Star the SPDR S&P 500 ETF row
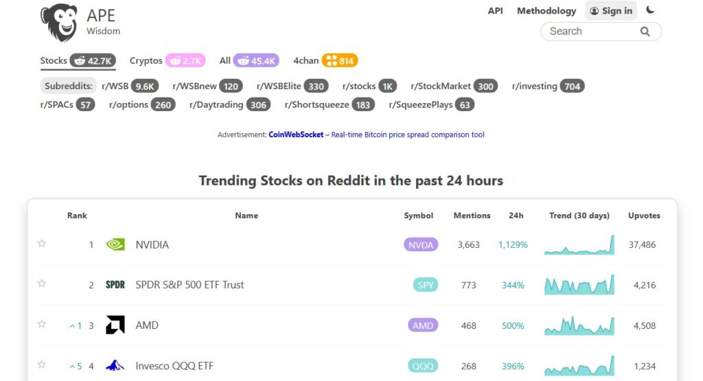Screen dimensions: 703x381 pyautogui.click(x=42, y=284)
